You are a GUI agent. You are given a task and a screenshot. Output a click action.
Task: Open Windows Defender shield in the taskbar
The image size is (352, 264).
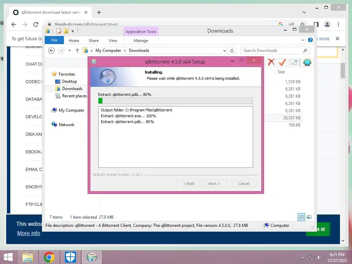70,257
